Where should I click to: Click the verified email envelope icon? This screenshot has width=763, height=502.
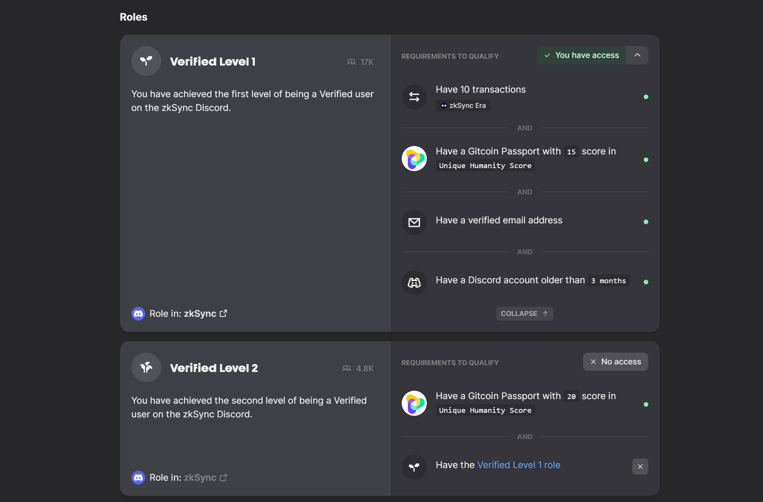coord(414,222)
